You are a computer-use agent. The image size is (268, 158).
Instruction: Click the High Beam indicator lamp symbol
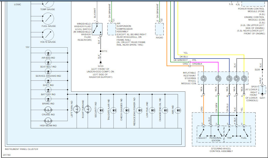48,121
